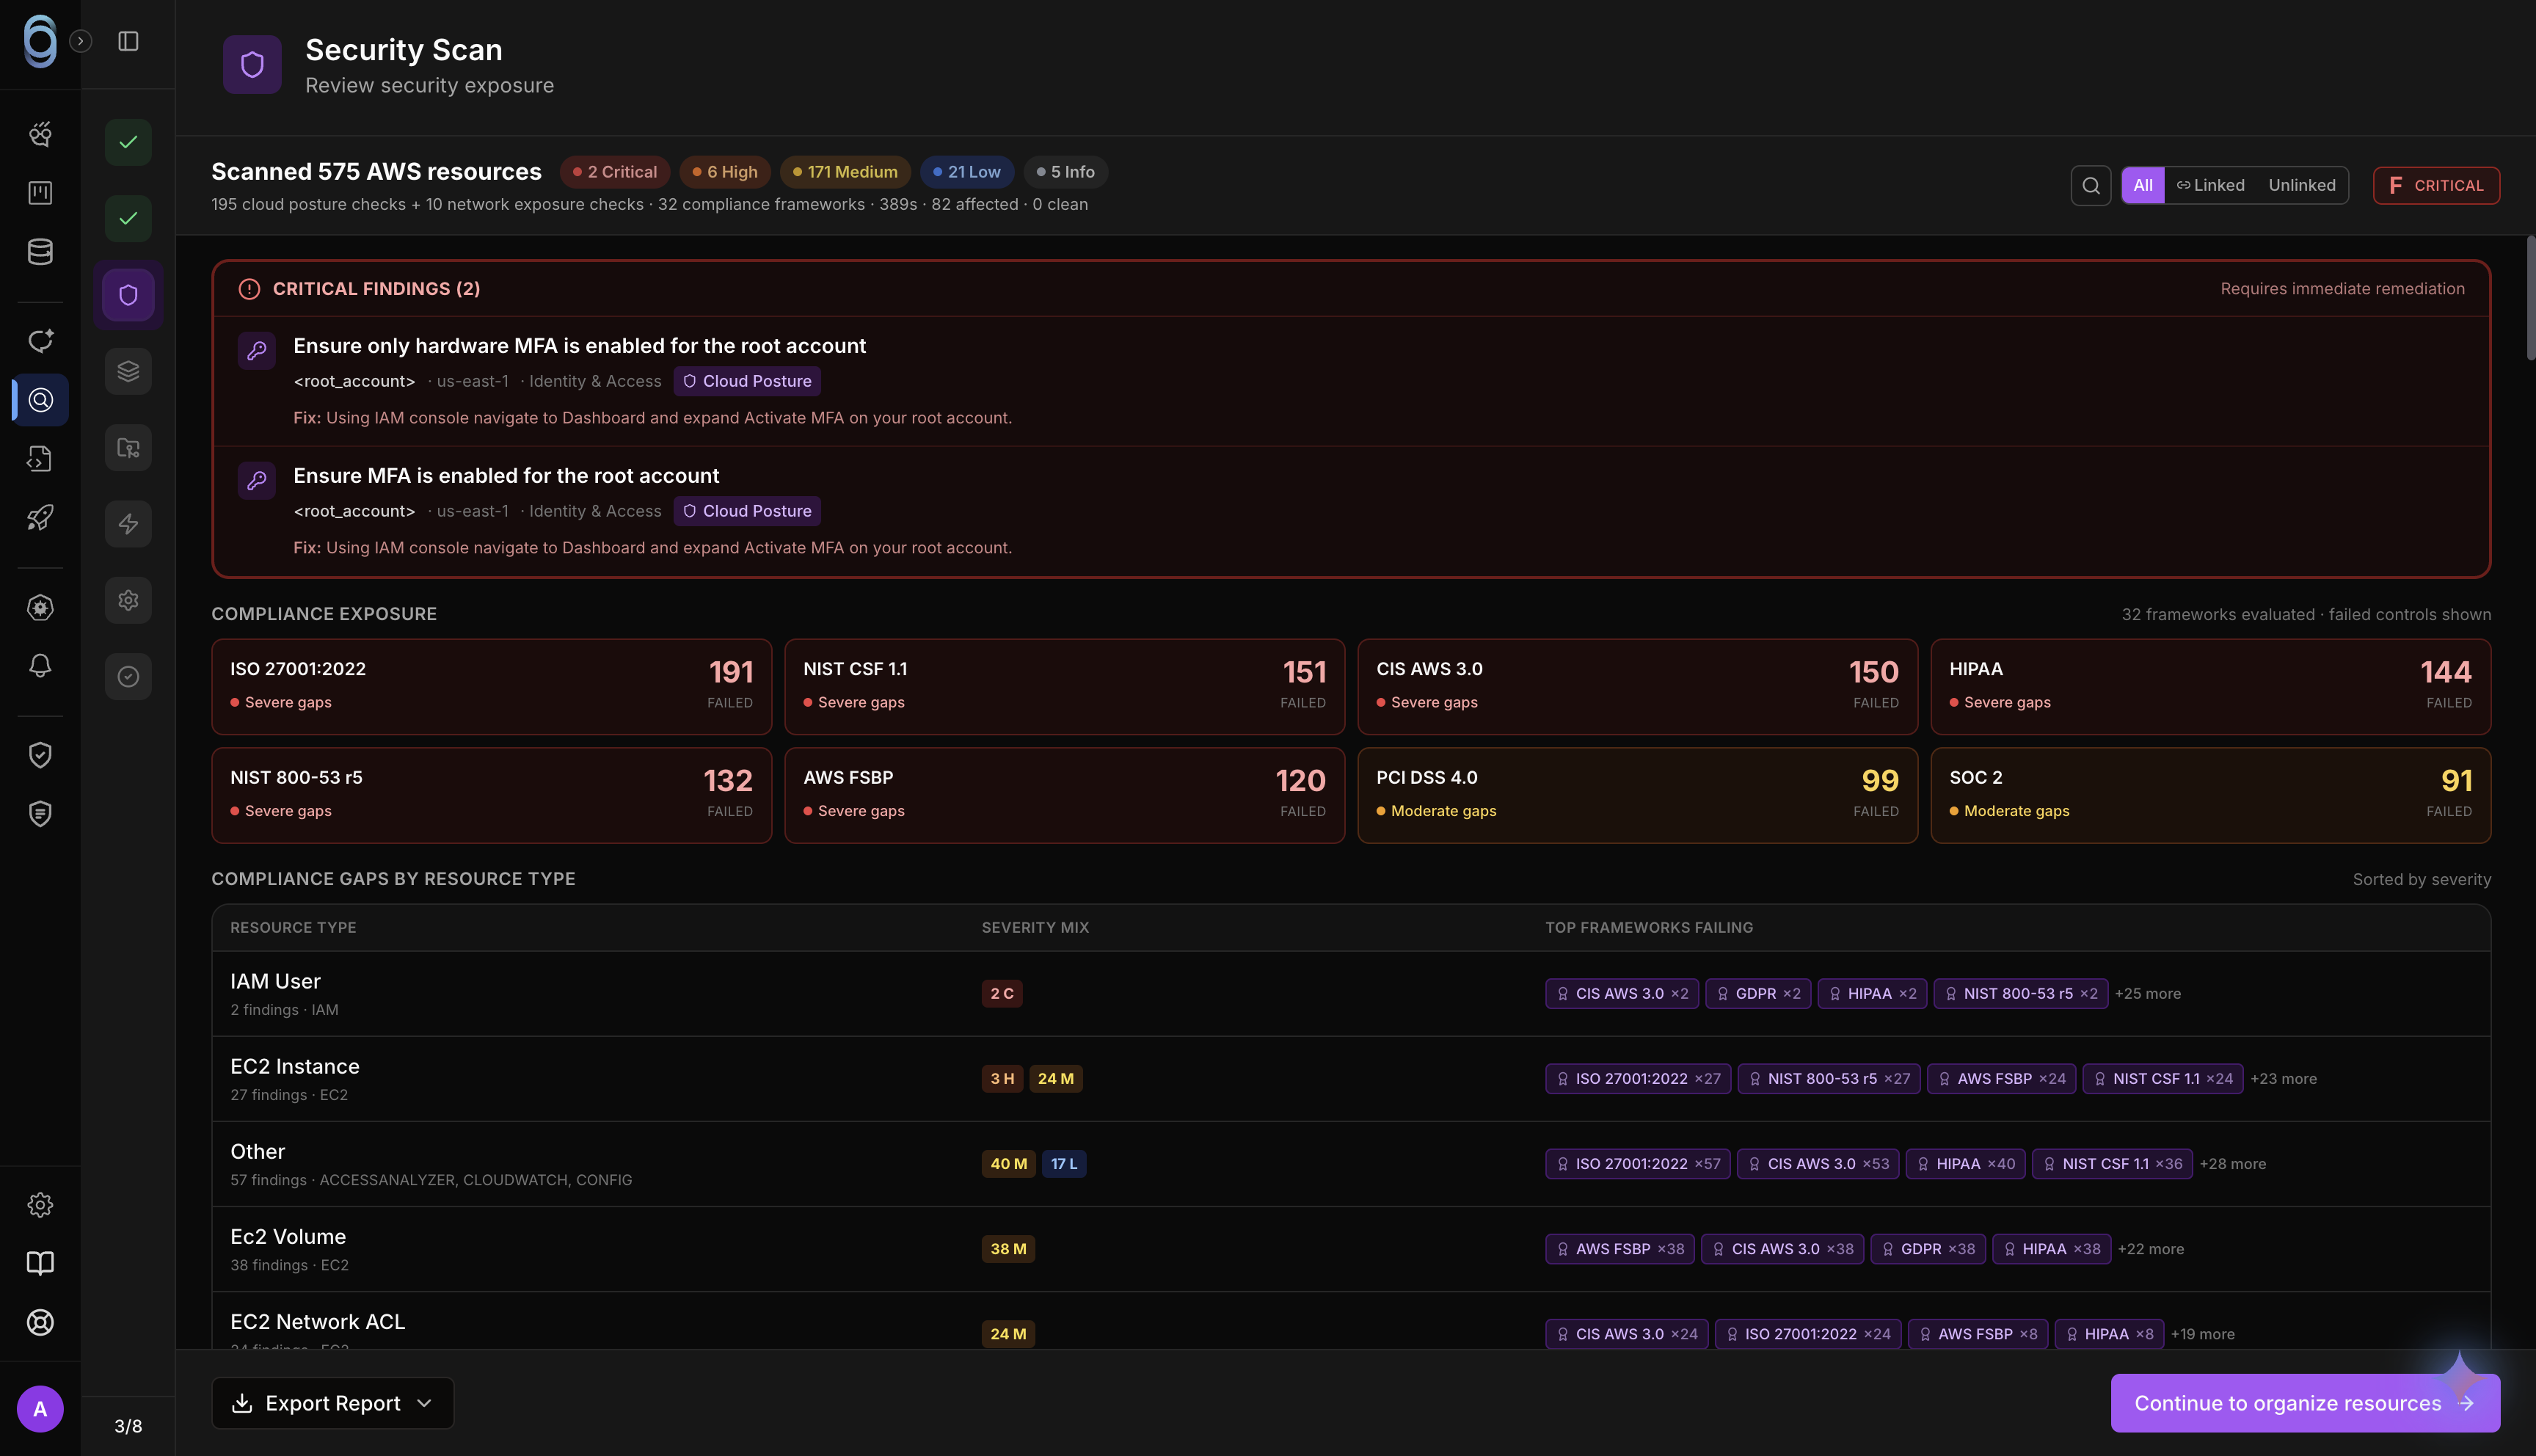This screenshot has width=2536, height=1456.
Task: Filter by 5 Info severity chip
Action: 1065,172
